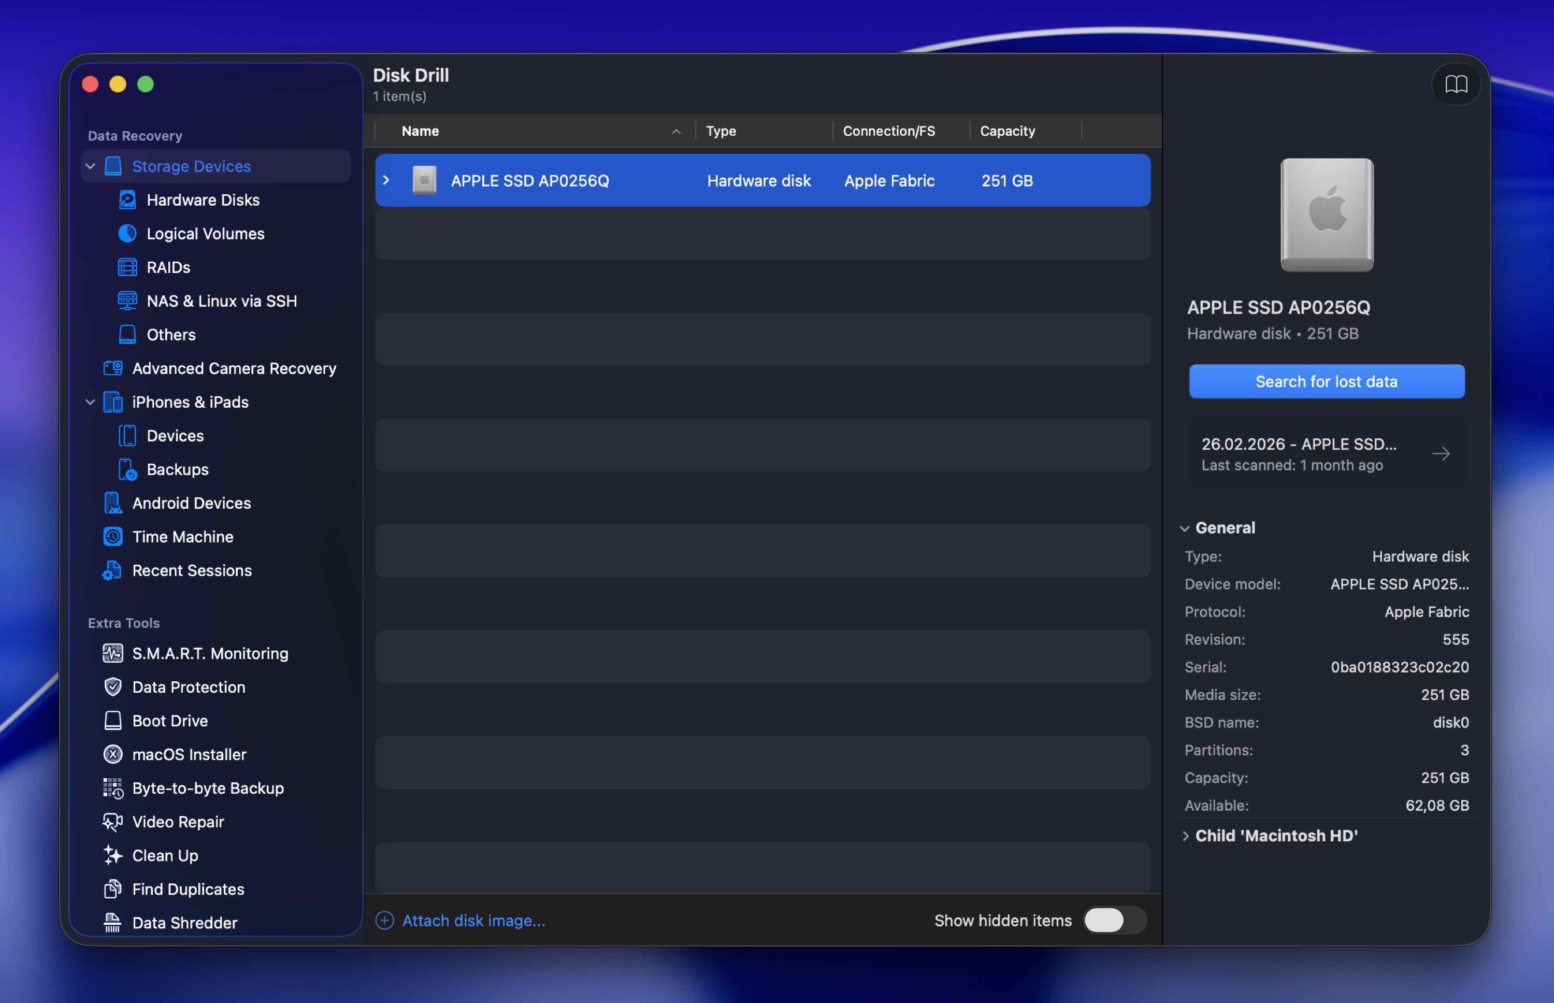Open the 26.02.2026 APPLE SSD scan session
This screenshot has height=1003, width=1554.
click(1327, 454)
